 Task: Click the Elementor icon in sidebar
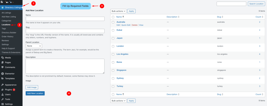tap(3, 74)
